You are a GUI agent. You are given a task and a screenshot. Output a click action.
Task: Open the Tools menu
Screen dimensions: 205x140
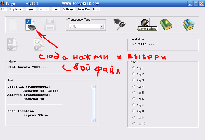point(55,9)
